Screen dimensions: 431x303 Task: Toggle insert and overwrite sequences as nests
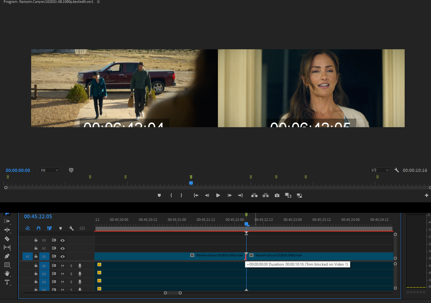(x=28, y=228)
